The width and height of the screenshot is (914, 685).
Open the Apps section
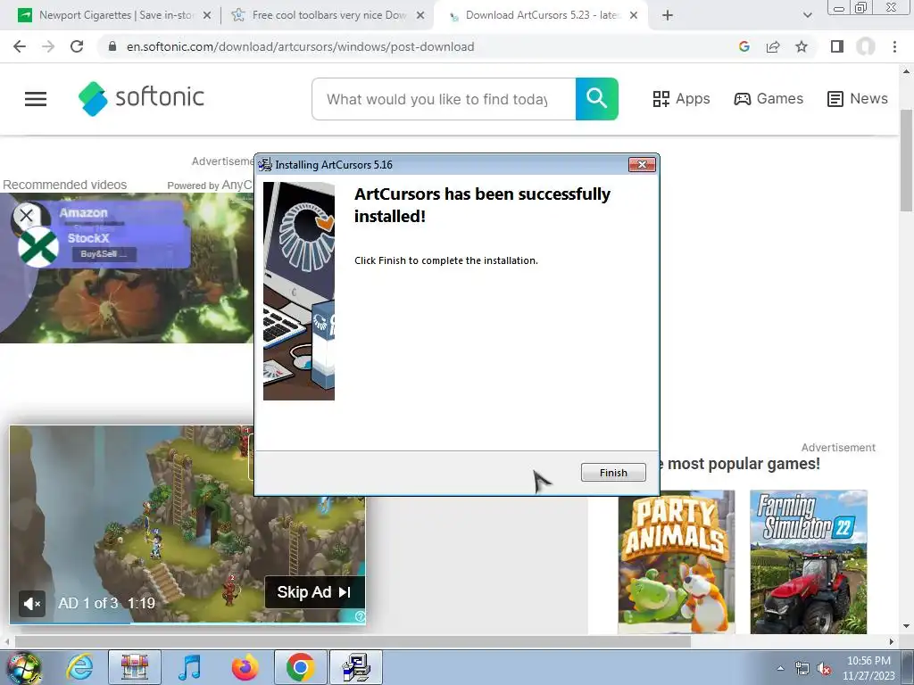coord(681,99)
